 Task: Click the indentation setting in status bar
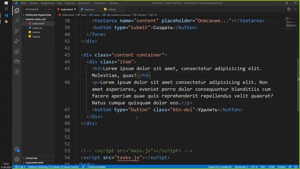point(241,167)
